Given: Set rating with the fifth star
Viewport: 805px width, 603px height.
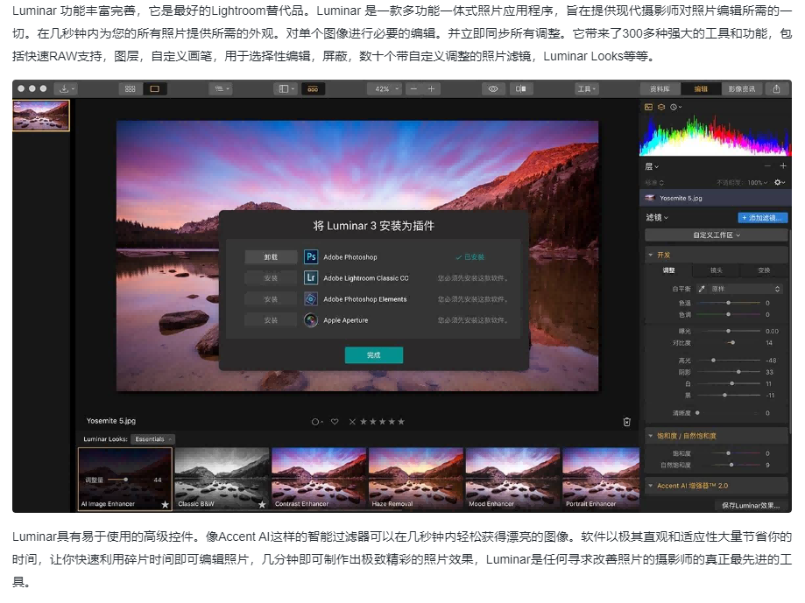Looking at the screenshot, I should [x=401, y=422].
